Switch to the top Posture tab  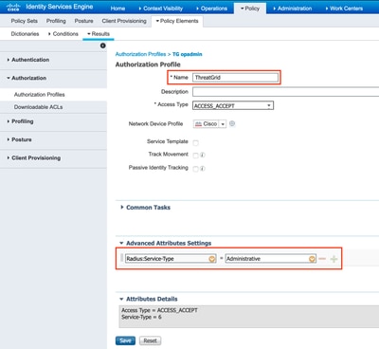click(x=83, y=21)
